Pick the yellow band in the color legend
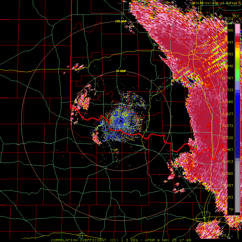The image size is (242, 242). point(237,53)
